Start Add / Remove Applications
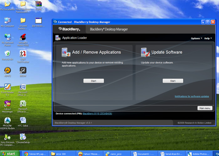The image size is (219, 156). pyautogui.click(x=94, y=81)
